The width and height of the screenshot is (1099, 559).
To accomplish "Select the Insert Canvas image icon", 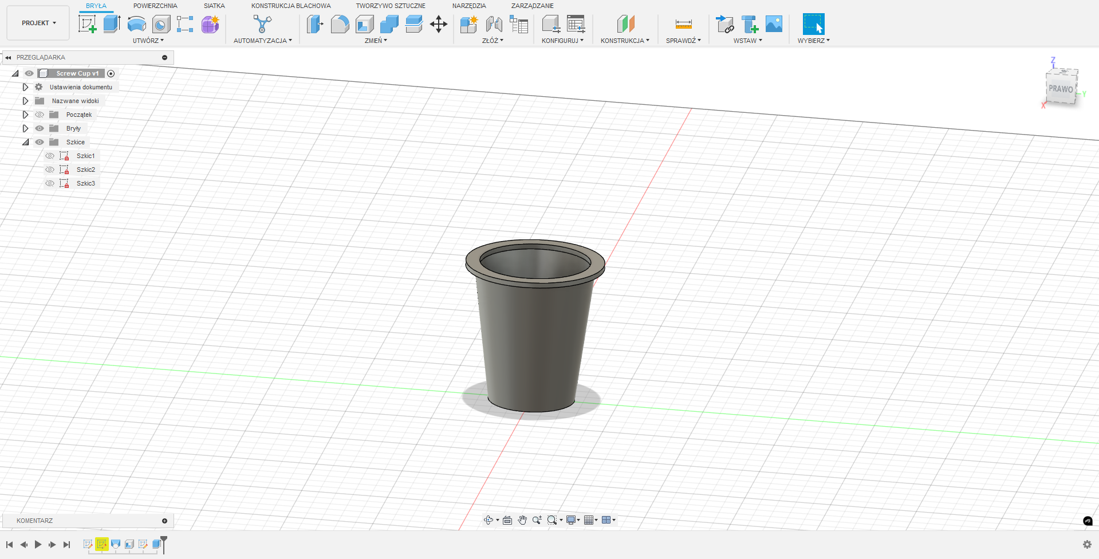I will (774, 24).
